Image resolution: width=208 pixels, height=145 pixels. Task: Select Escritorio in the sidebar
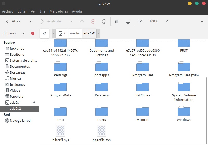[x=19, y=54]
